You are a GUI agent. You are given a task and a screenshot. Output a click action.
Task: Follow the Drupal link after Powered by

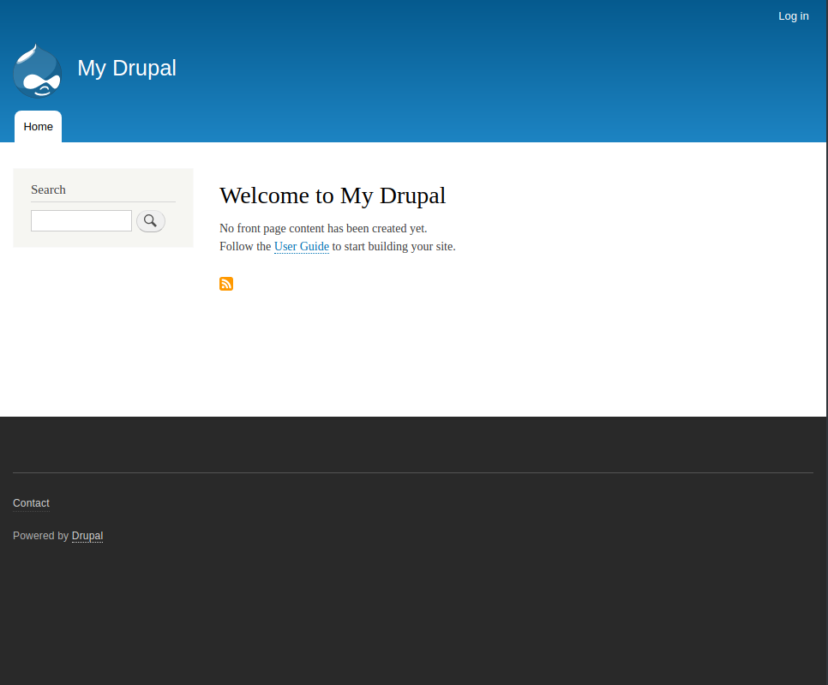coord(87,536)
